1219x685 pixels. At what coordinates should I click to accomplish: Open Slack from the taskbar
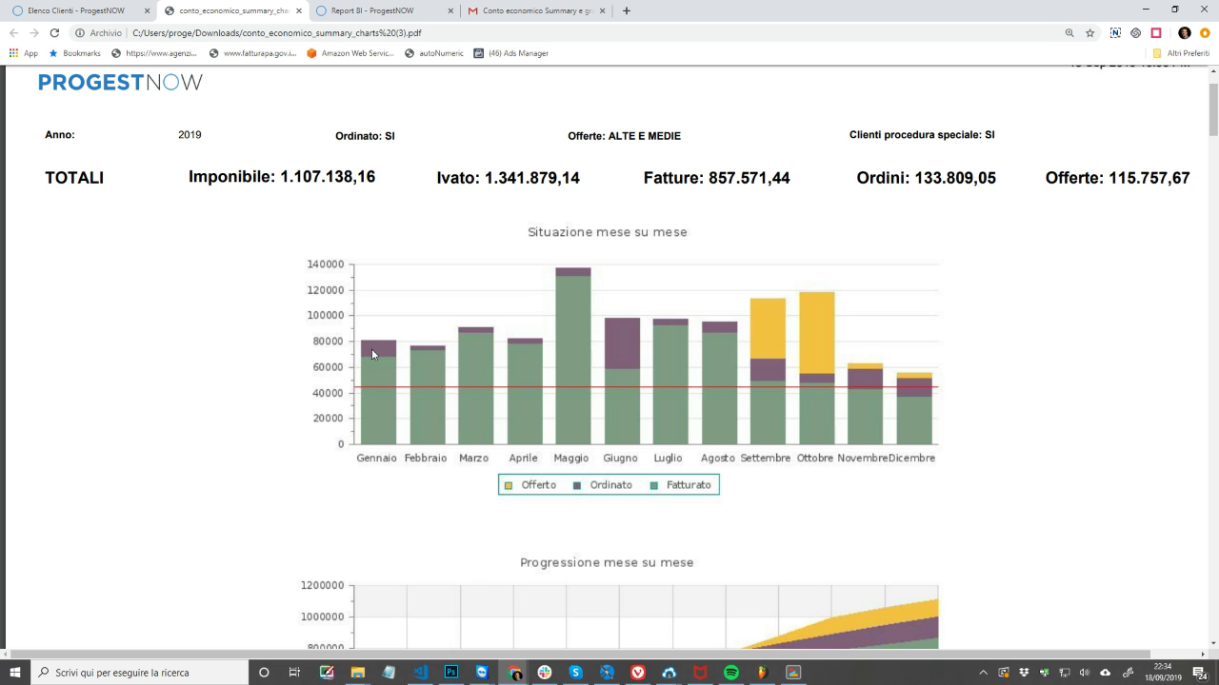[545, 672]
